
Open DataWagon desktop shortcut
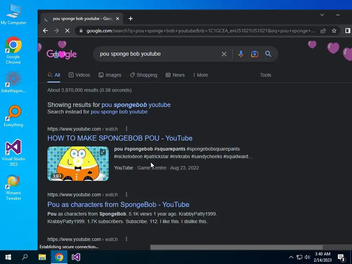[13, 82]
